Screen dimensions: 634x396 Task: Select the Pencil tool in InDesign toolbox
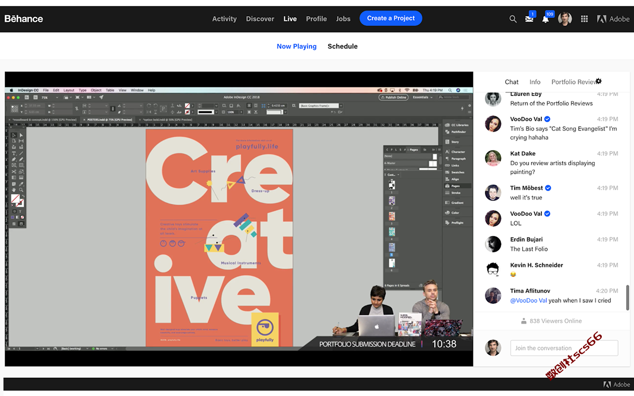coord(21,159)
